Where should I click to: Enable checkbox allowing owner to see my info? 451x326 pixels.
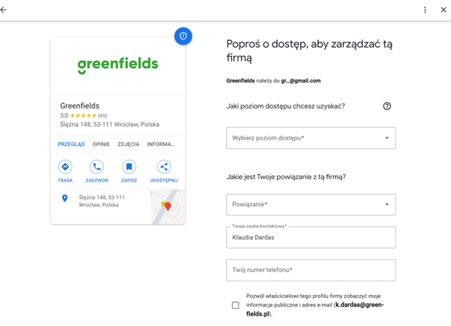tap(236, 305)
